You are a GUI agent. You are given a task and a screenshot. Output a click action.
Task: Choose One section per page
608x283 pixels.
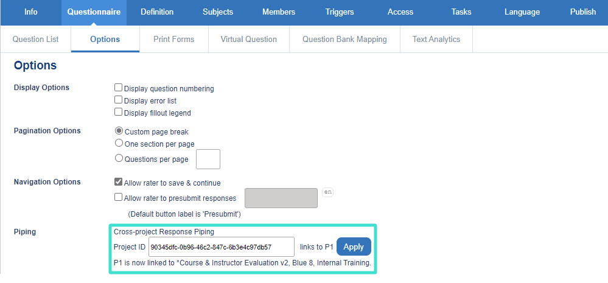click(x=119, y=143)
